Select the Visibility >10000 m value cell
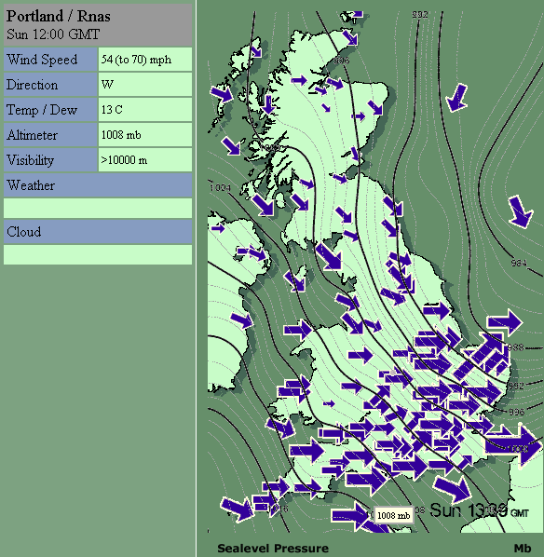This screenshot has width=544, height=557. pyautogui.click(x=145, y=160)
